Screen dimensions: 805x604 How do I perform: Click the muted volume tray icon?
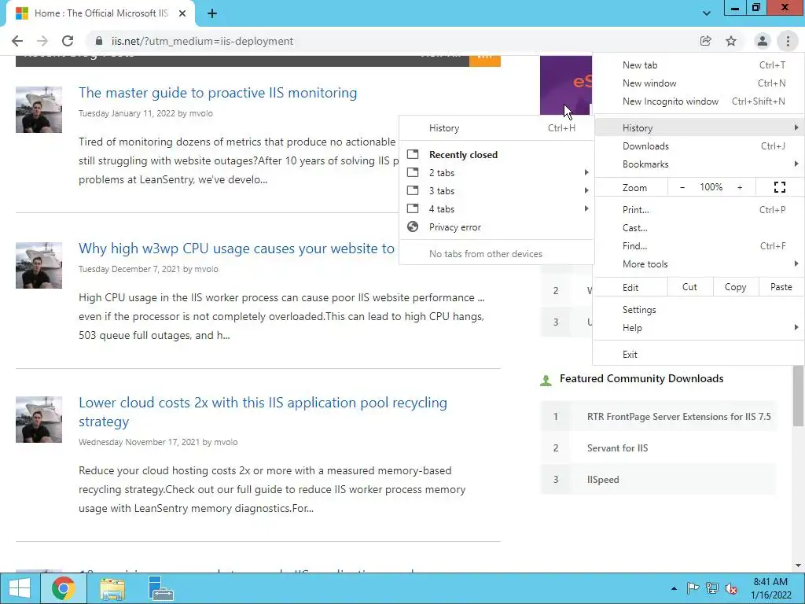pyautogui.click(x=731, y=588)
